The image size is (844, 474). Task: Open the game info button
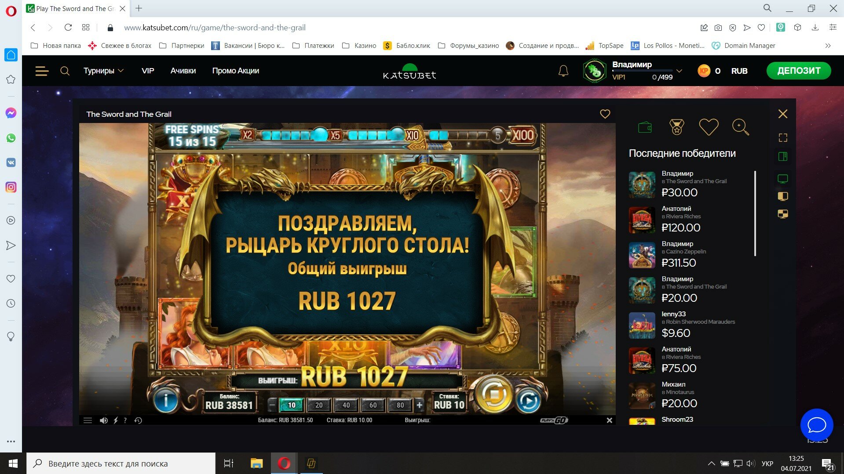pos(165,400)
